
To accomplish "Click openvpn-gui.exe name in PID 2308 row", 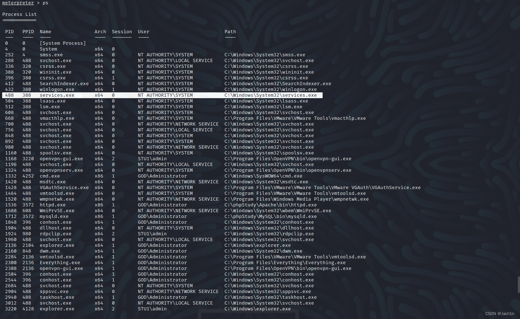I will pyautogui.click(x=61, y=268).
